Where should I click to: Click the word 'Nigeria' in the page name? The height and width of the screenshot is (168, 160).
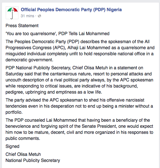tap(114, 10)
